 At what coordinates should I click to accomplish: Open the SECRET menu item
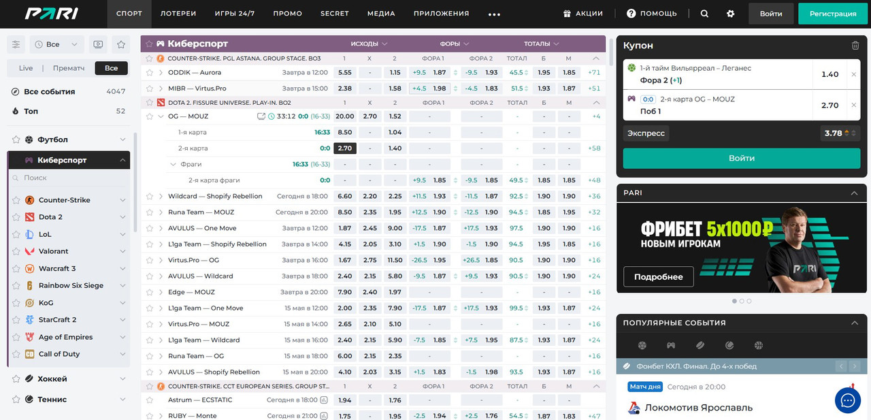tap(335, 14)
